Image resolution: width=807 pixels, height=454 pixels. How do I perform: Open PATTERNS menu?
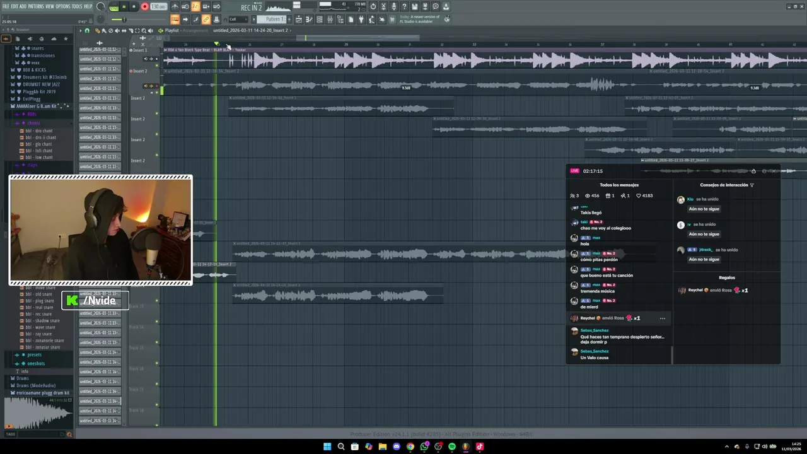(x=36, y=6)
